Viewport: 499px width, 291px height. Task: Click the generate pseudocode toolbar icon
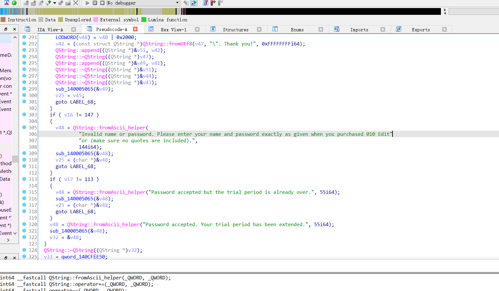194,3
